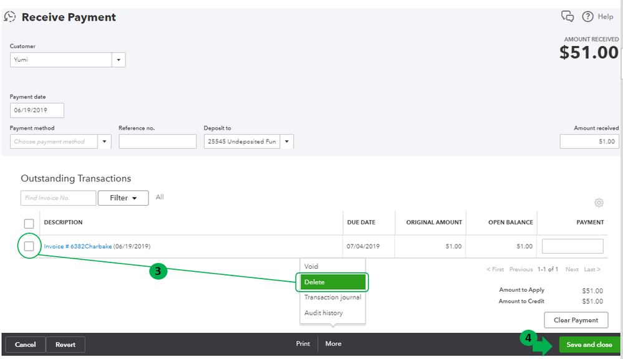623x359 pixels.
Task: Click the Amount to Apply label
Action: click(522, 290)
